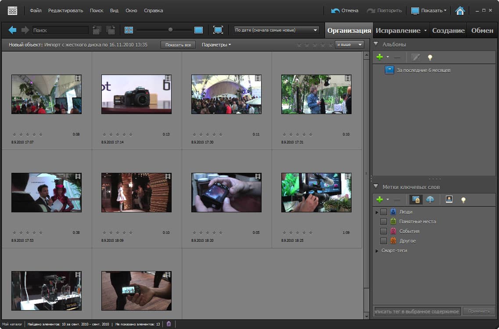The width and height of the screenshot is (499, 329).
Task: Click the single photo view icon
Action: pyautogui.click(x=198, y=30)
